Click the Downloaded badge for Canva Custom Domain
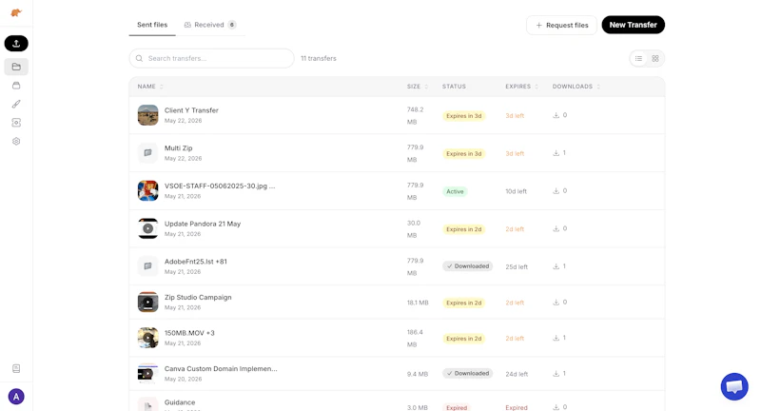The height and width of the screenshot is (411, 761). tap(467, 374)
